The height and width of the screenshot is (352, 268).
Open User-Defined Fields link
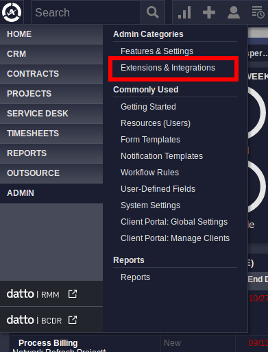158,189
